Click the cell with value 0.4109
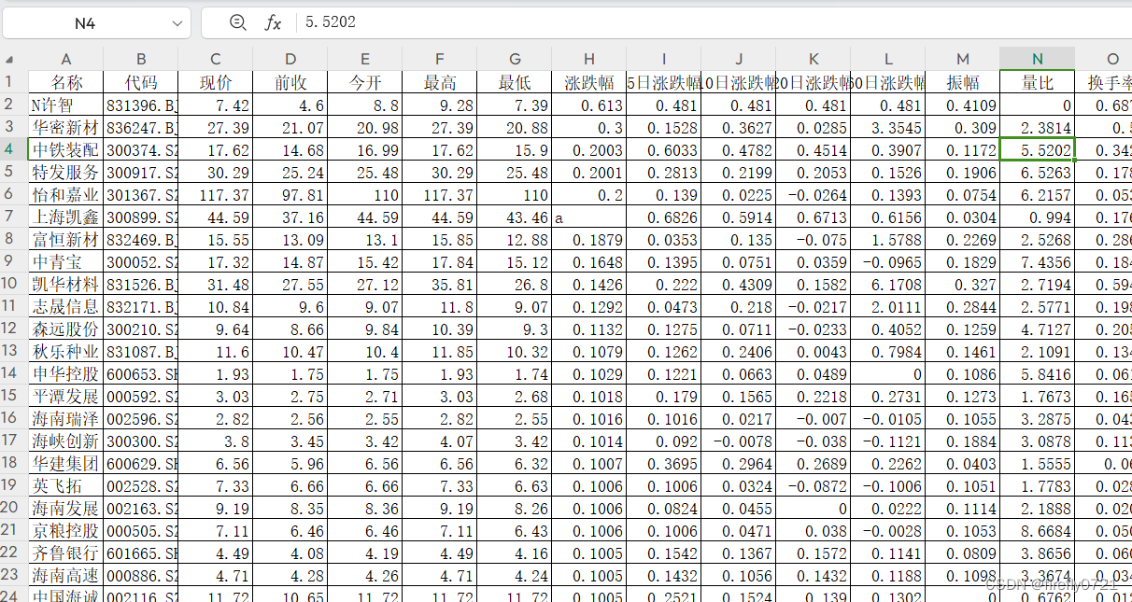The image size is (1132, 602). [963, 105]
